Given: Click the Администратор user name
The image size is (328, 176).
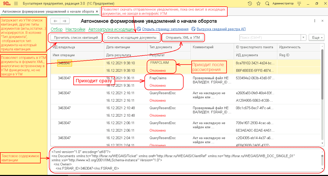Looking at the screenshot, I should pos(283,4).
